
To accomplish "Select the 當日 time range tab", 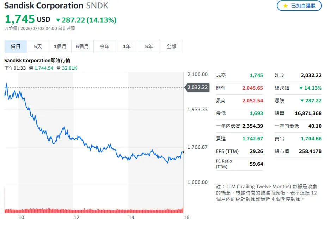I will pyautogui.click(x=16, y=46).
